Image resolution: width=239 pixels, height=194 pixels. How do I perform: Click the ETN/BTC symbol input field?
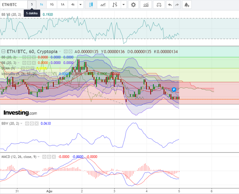click(14, 5)
